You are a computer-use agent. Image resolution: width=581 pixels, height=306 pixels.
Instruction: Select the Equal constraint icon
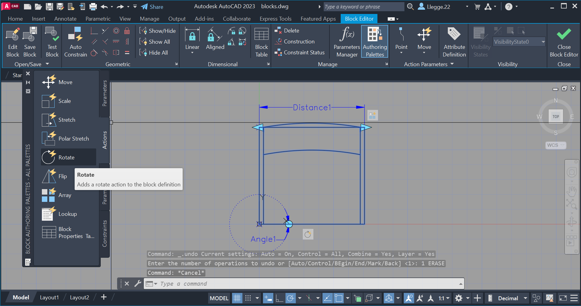click(x=127, y=53)
